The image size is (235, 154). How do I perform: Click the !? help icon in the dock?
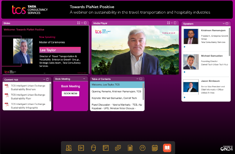point(142,148)
